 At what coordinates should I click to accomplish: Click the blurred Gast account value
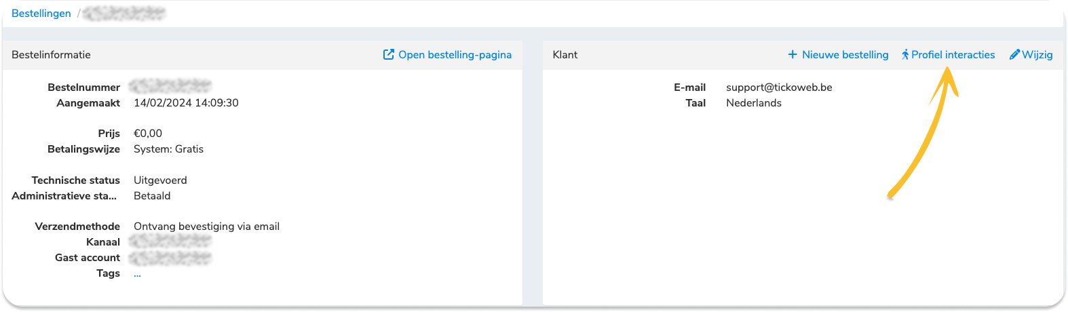(x=170, y=258)
